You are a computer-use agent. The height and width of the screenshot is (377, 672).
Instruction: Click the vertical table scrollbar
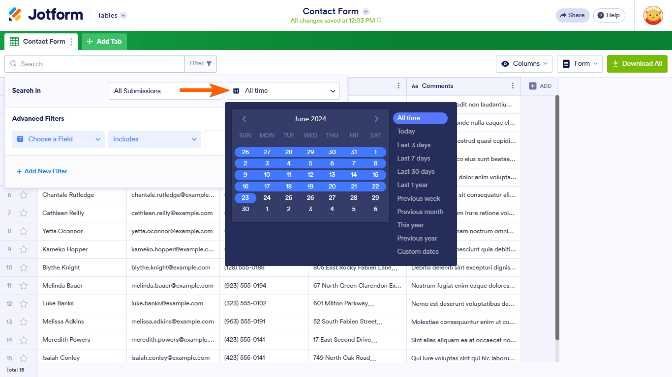[x=557, y=217]
